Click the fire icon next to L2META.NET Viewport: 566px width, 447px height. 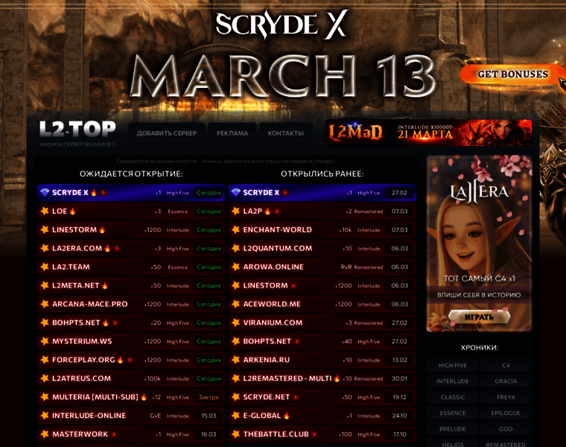tap(105, 285)
